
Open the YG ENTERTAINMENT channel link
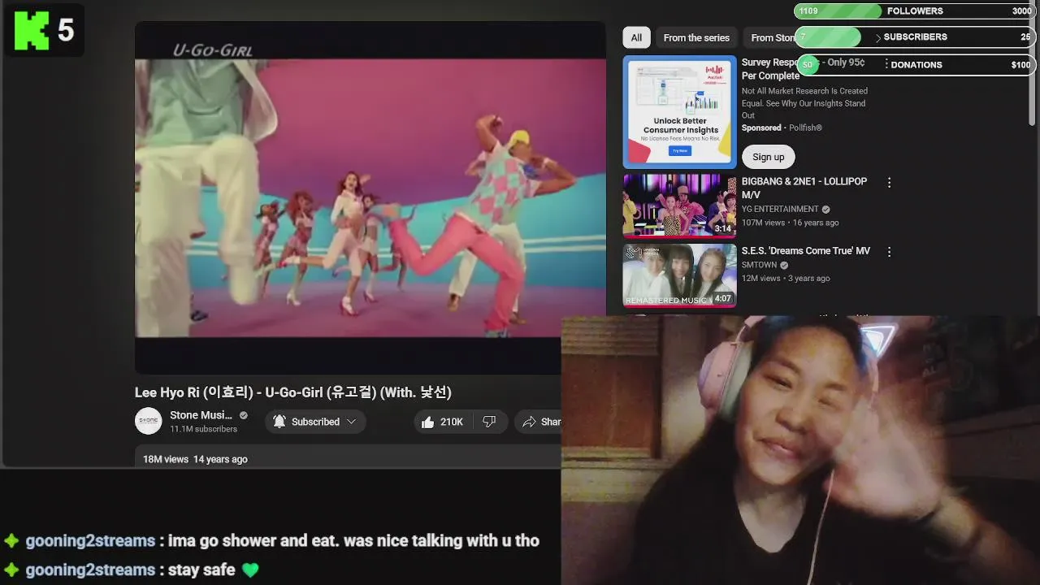[x=780, y=209]
